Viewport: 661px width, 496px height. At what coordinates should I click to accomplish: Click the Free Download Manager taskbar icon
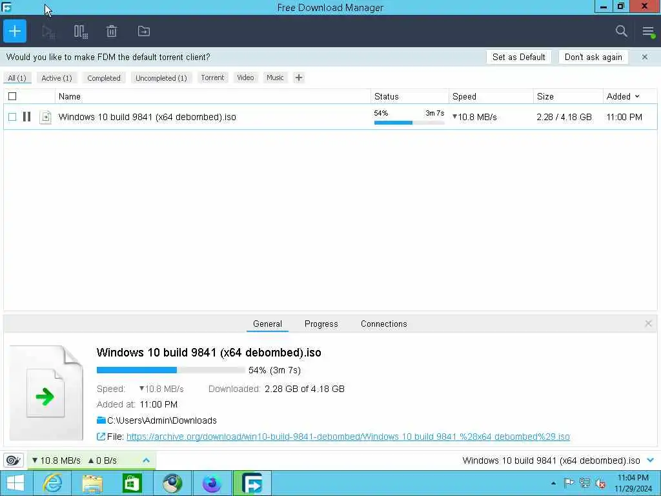(x=252, y=483)
